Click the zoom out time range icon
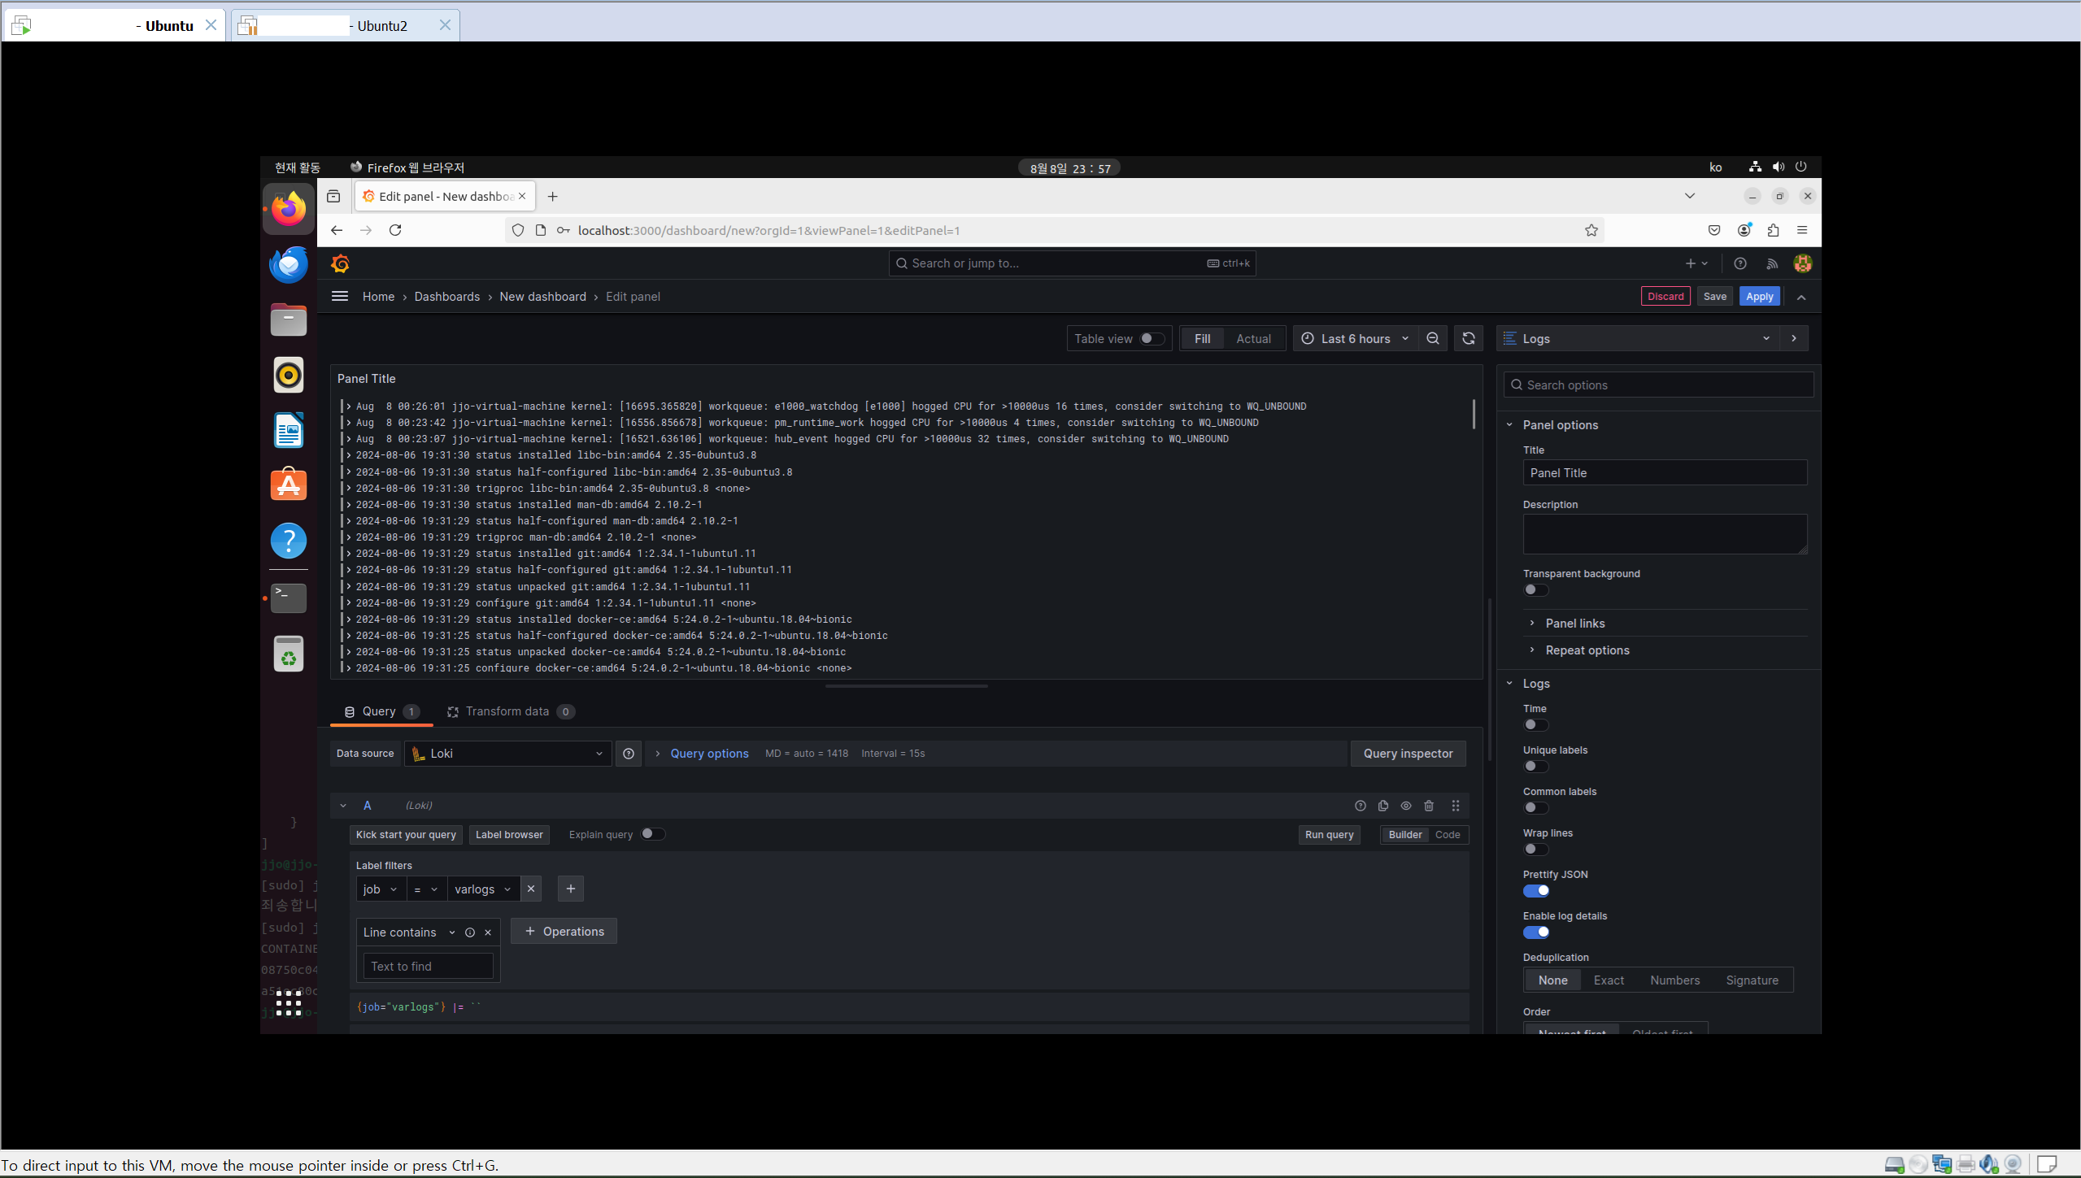This screenshot has width=2081, height=1178. tap(1433, 338)
